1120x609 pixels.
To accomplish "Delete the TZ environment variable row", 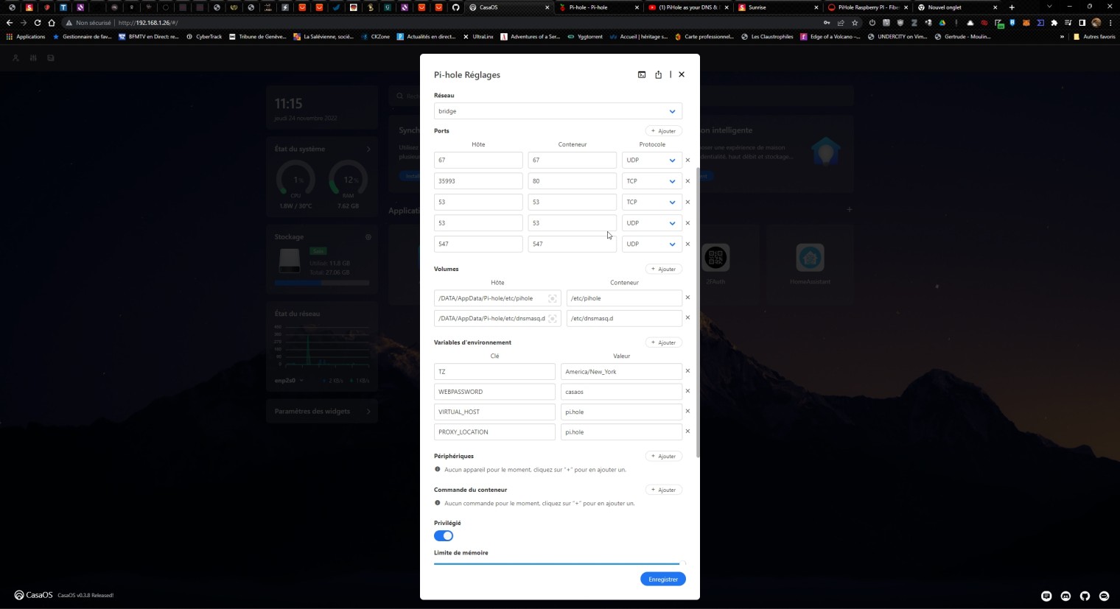I will 687,371.
